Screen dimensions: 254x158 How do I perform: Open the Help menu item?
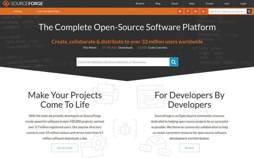pyautogui.click(x=191, y=4)
